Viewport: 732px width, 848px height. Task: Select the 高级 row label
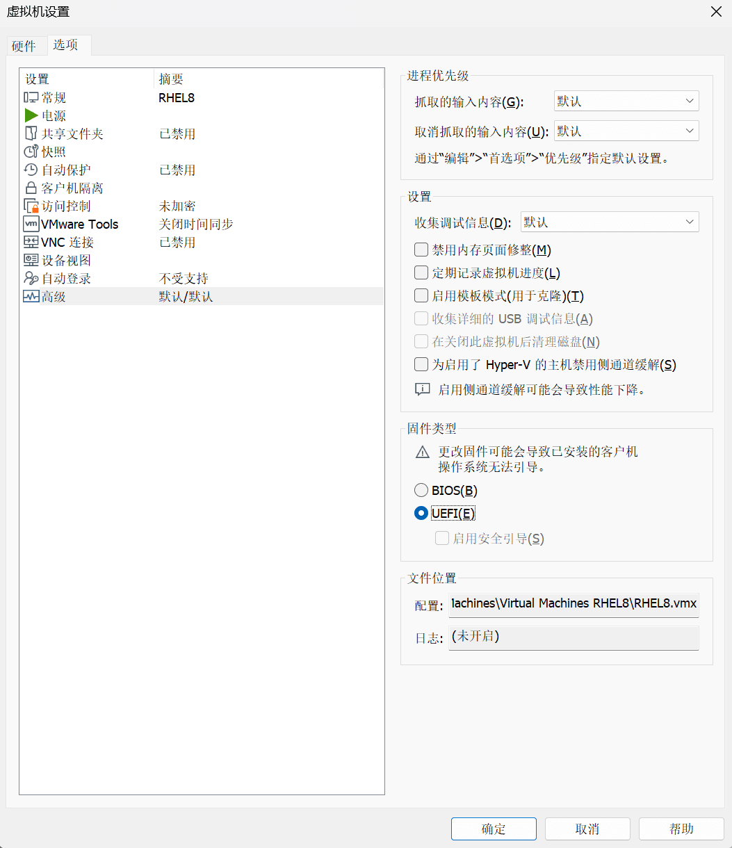click(54, 297)
